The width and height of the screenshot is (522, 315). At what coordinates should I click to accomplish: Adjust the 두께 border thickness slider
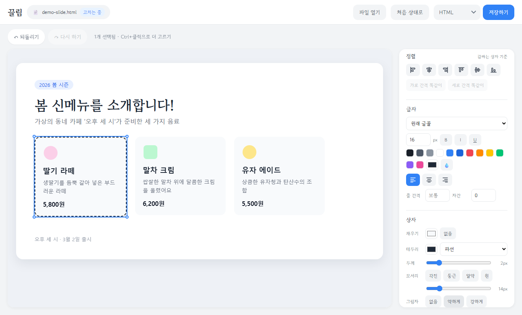(x=459, y=263)
